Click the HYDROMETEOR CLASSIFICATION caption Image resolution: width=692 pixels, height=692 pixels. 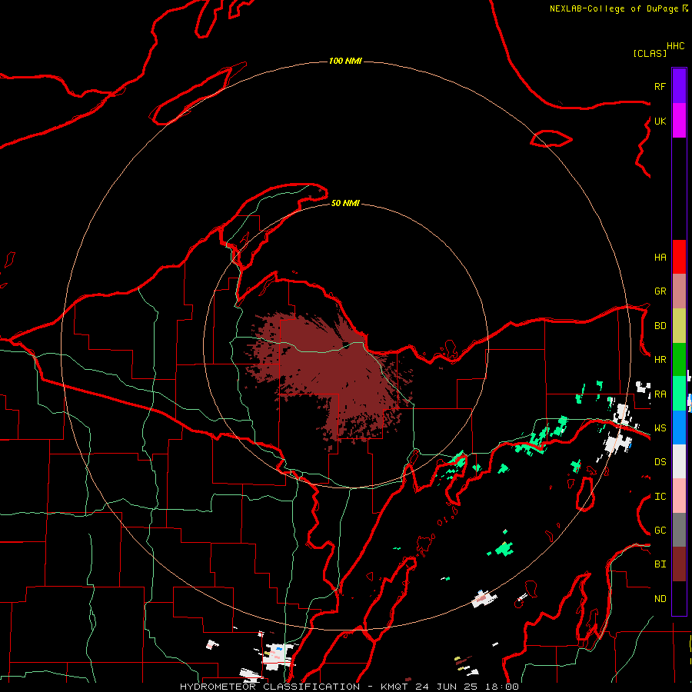tap(270, 687)
